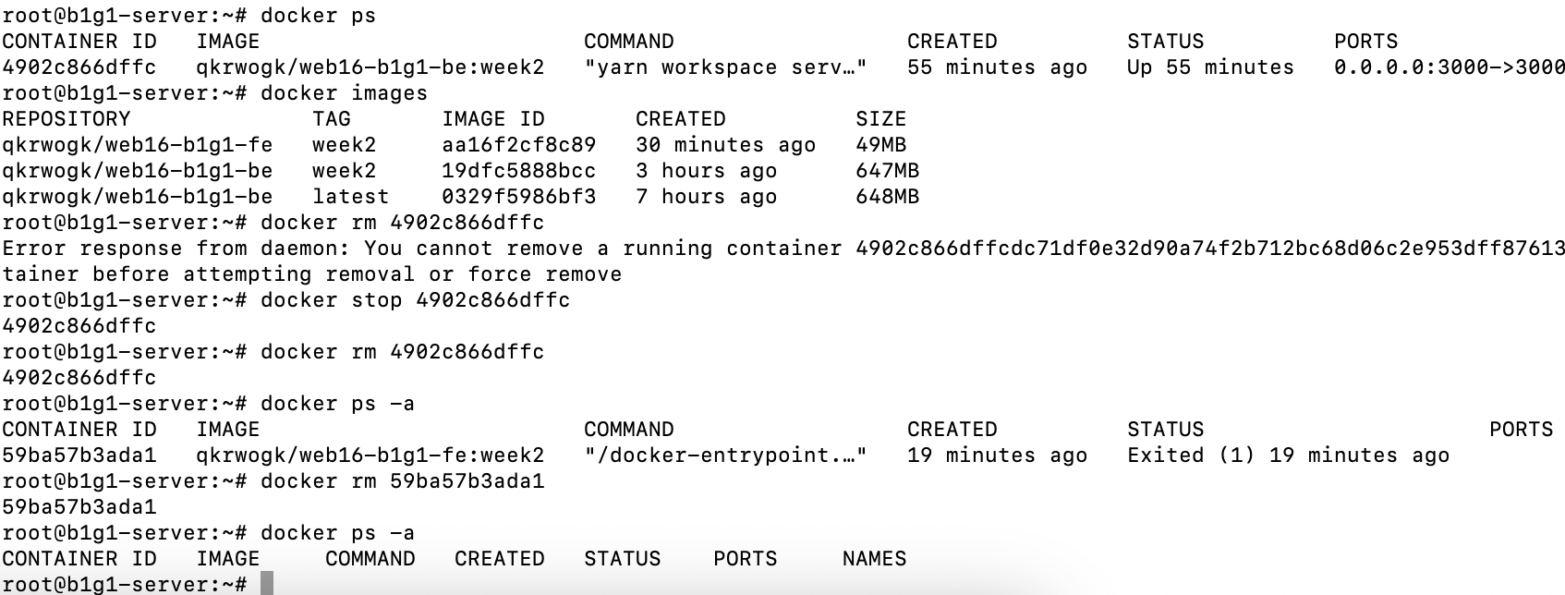Image resolution: width=1565 pixels, height=595 pixels.
Task: Click the 647MB size value
Action: [888, 171]
